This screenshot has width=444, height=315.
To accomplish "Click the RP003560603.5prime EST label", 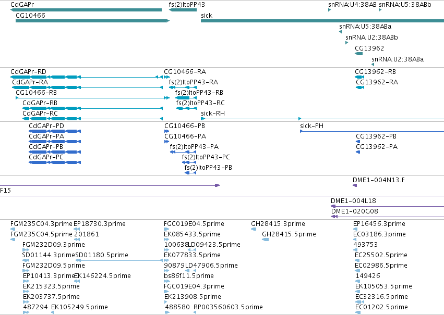I will 228,308.
